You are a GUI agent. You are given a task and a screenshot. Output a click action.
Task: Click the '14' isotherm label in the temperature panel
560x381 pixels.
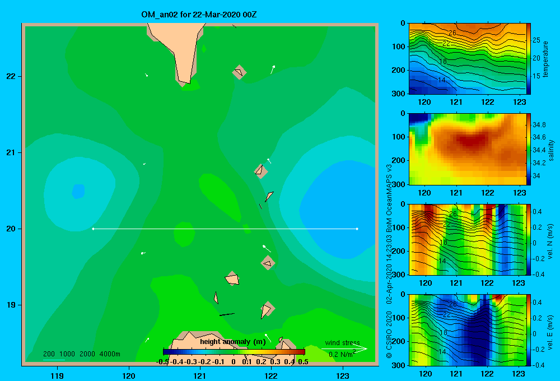point(442,80)
